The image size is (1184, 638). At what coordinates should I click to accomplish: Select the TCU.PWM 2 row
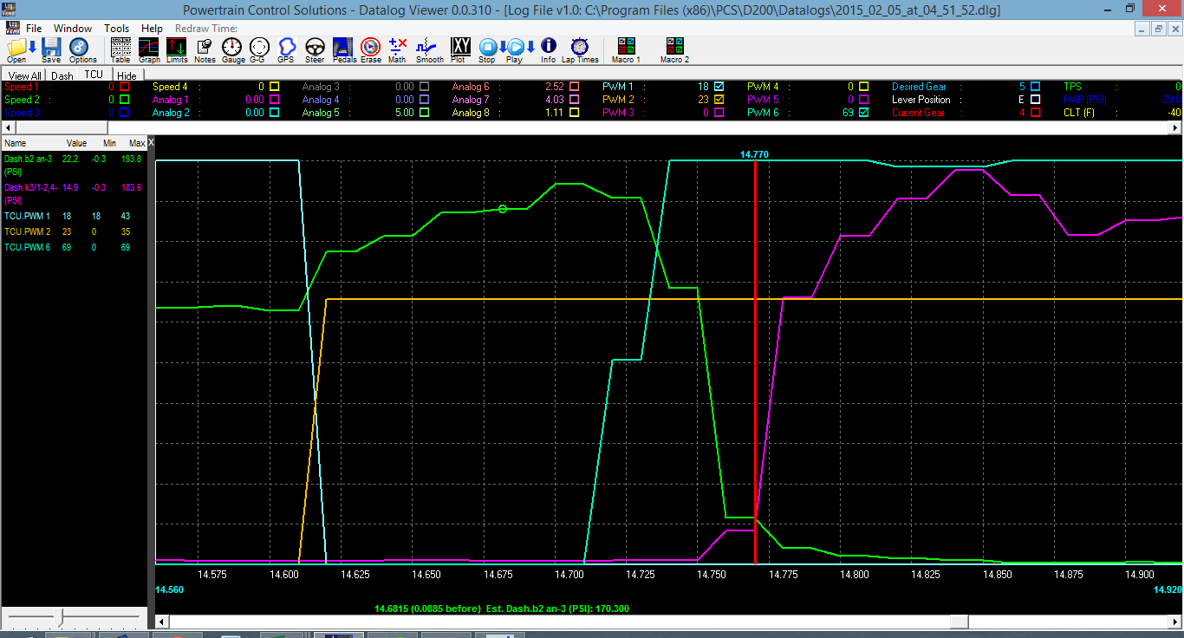coord(74,231)
